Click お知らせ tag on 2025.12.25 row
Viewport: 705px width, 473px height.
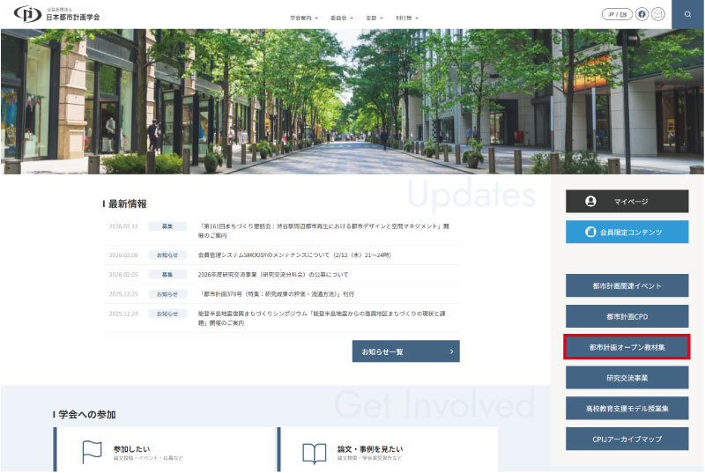coord(167,294)
